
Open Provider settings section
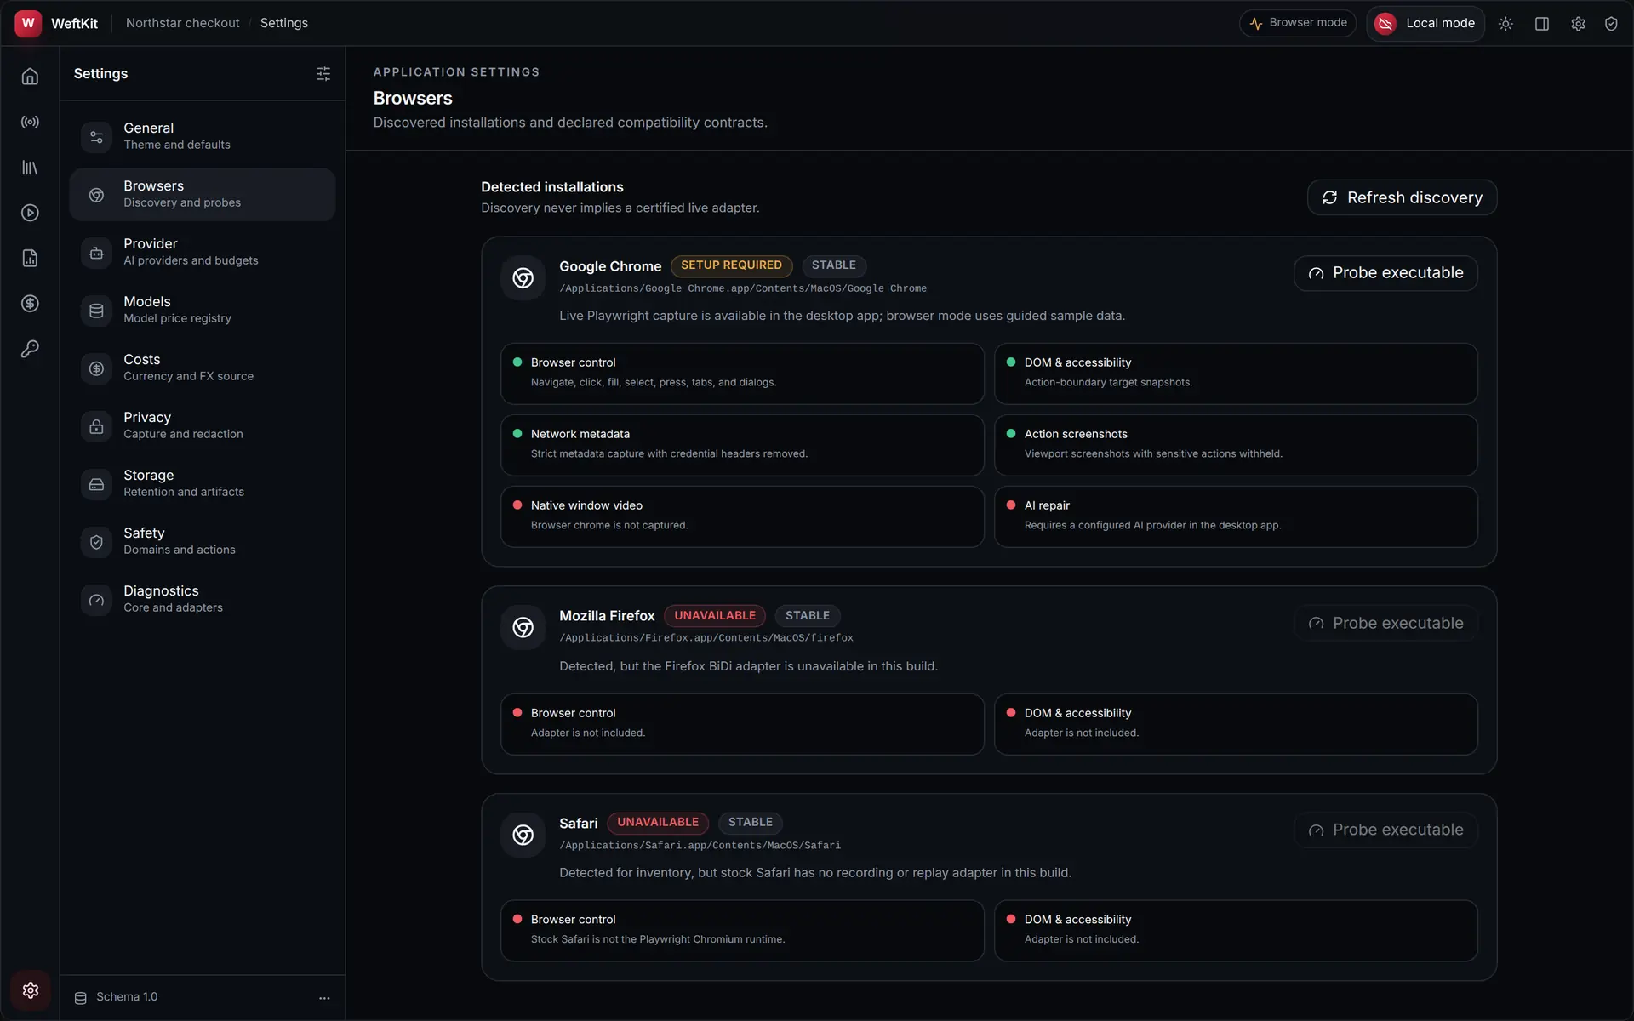pyautogui.click(x=203, y=252)
